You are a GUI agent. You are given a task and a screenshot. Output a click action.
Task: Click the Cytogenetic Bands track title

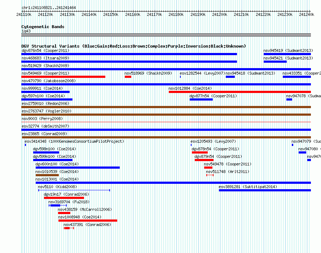(43, 27)
